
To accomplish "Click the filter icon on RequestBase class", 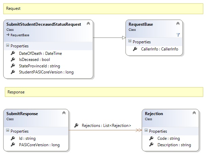I will coord(178,35).
